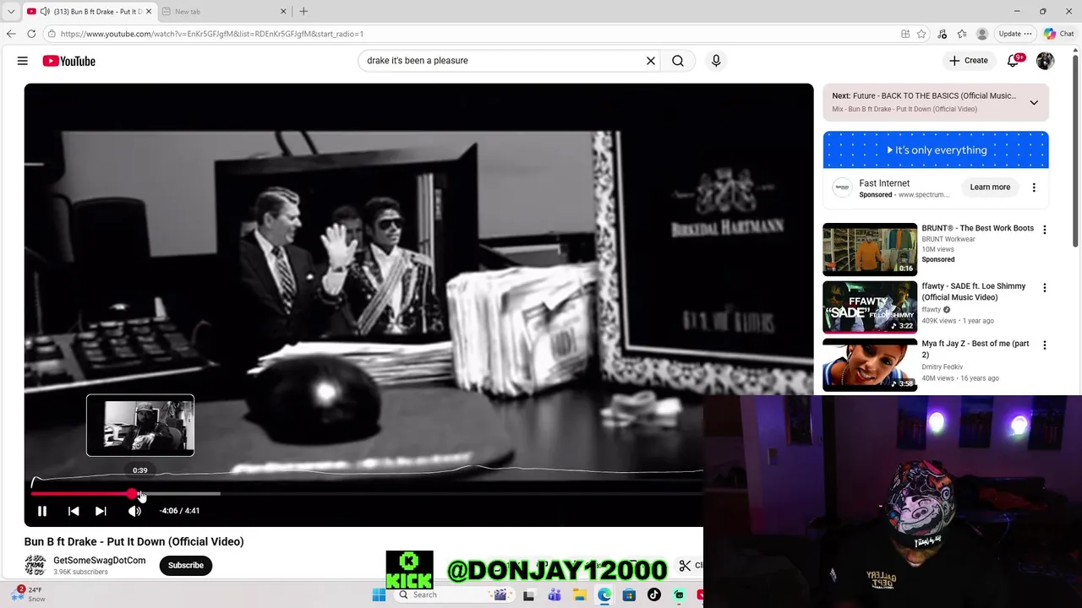This screenshot has width=1082, height=608.
Task: Click the Bun B ft Drake - Put It Down (Official Video) title
Action: [134, 541]
